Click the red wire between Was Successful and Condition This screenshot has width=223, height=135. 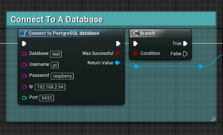[x=127, y=53]
